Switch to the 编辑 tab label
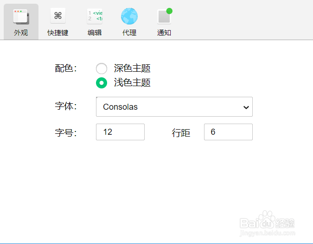 tap(95, 33)
